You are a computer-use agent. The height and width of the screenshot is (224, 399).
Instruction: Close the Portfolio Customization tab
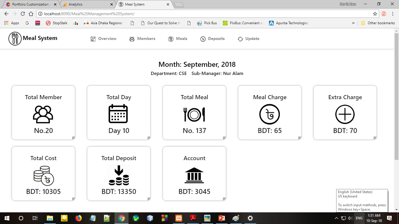pos(55,4)
